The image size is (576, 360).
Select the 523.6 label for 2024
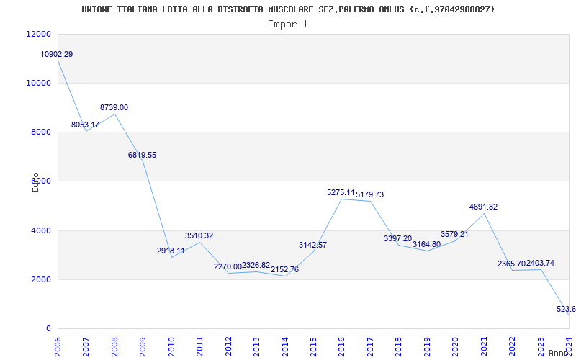(x=566, y=310)
